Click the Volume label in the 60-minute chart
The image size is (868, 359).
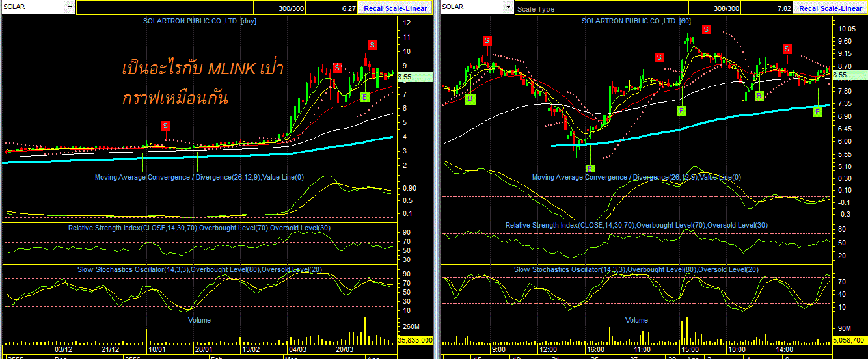point(636,320)
